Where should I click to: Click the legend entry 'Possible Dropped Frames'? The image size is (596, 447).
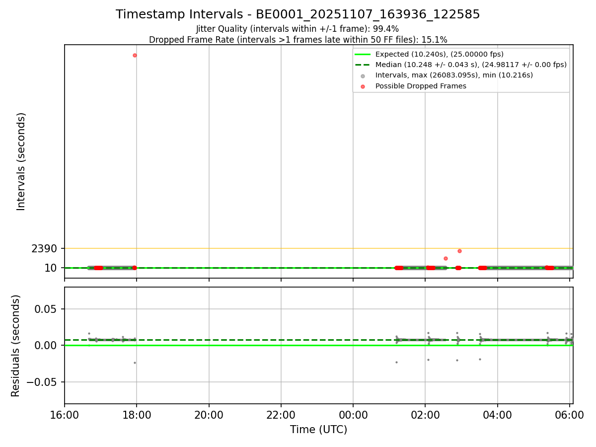tap(421, 86)
